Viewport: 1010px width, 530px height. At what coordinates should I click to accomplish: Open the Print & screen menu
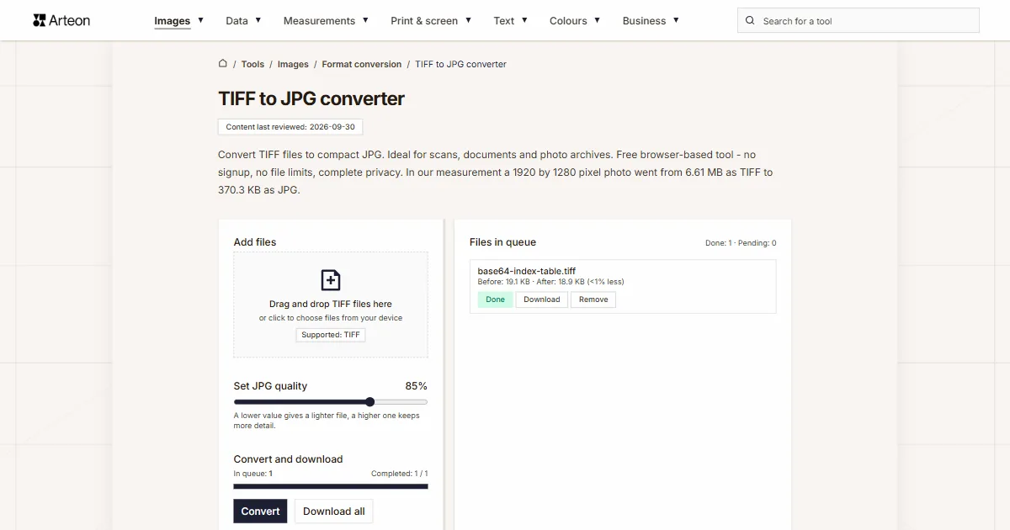point(424,20)
